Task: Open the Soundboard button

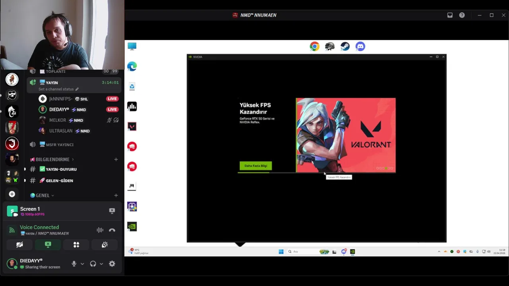Action: click(x=105, y=245)
